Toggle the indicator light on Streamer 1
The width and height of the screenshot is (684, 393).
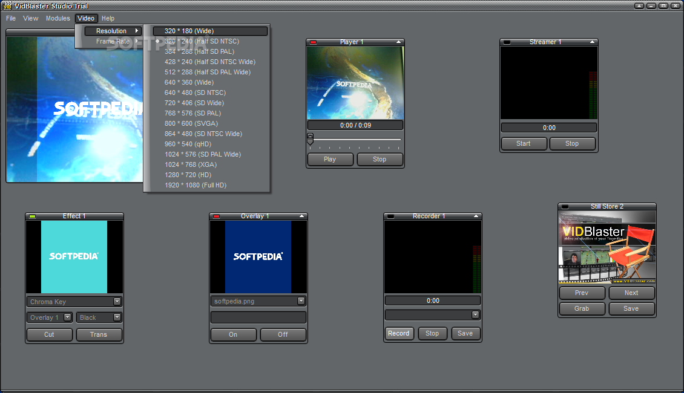pos(507,42)
